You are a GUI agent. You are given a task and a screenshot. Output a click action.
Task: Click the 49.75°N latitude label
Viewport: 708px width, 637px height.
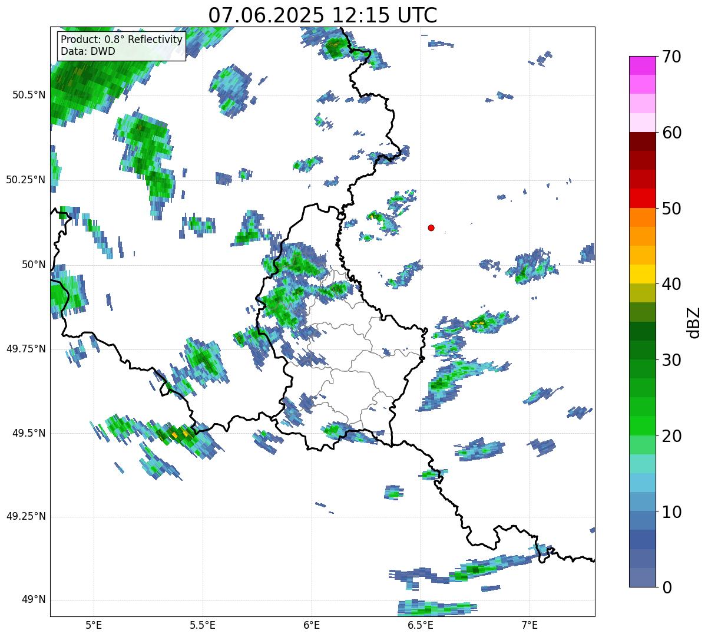(25, 349)
